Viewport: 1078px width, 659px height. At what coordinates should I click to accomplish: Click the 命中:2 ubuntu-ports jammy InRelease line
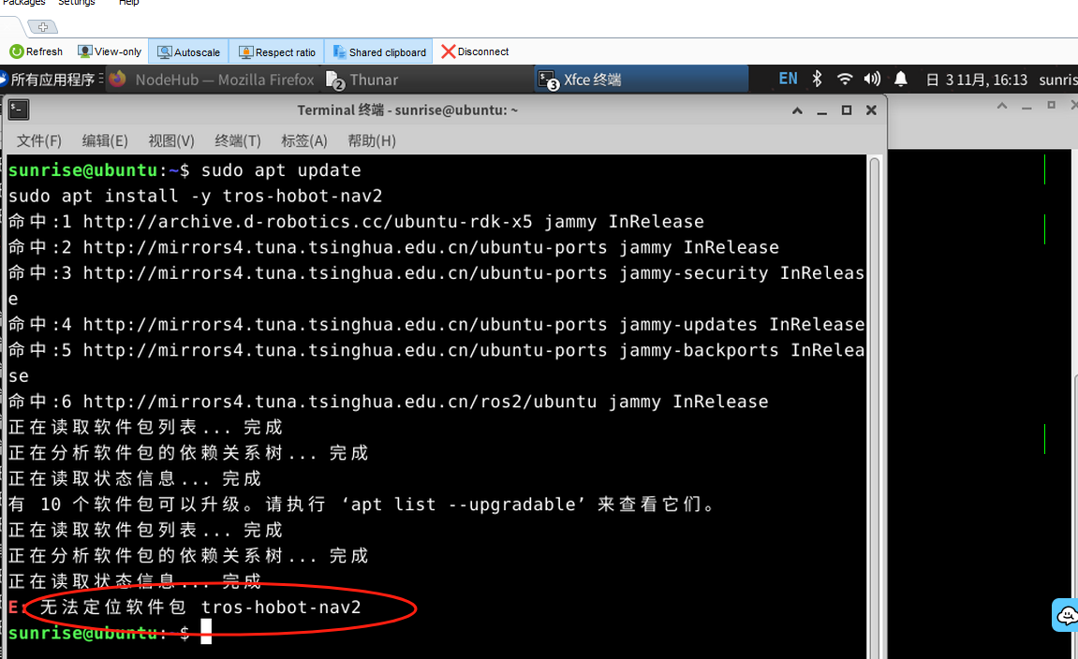click(394, 247)
